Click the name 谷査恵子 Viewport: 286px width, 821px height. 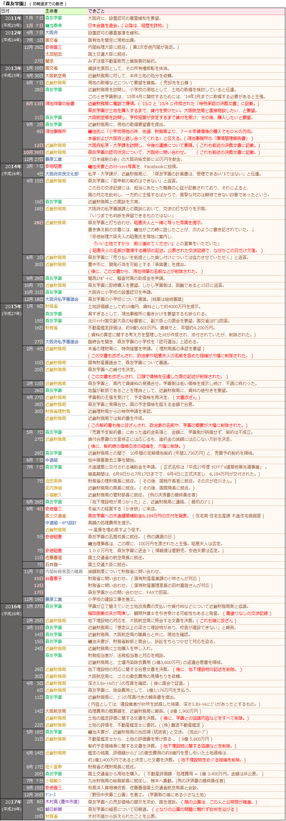tap(54, 578)
